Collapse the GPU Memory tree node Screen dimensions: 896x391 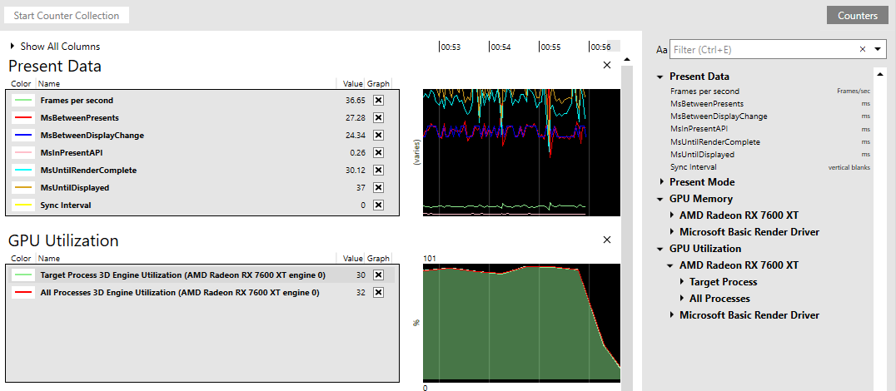pyautogui.click(x=660, y=199)
